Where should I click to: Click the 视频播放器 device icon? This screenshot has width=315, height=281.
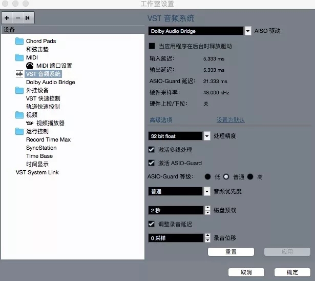click(30, 123)
